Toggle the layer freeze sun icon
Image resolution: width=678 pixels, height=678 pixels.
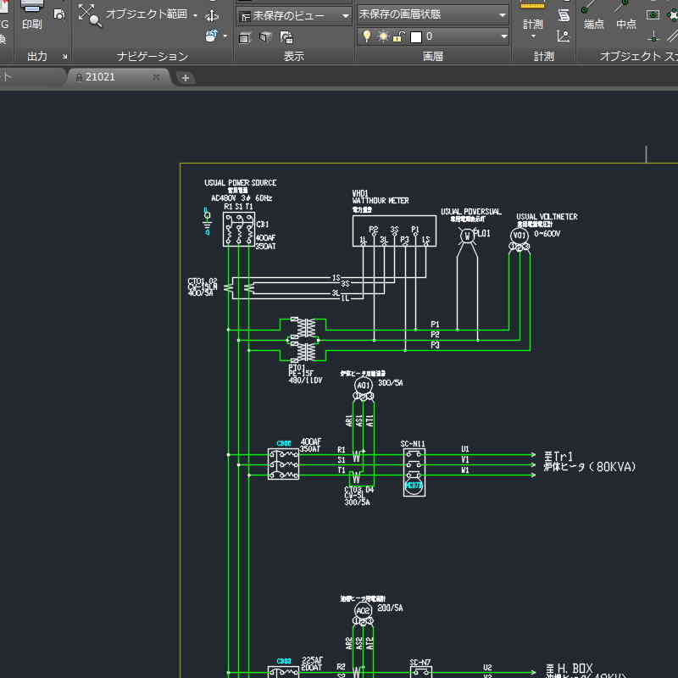pyautogui.click(x=383, y=36)
